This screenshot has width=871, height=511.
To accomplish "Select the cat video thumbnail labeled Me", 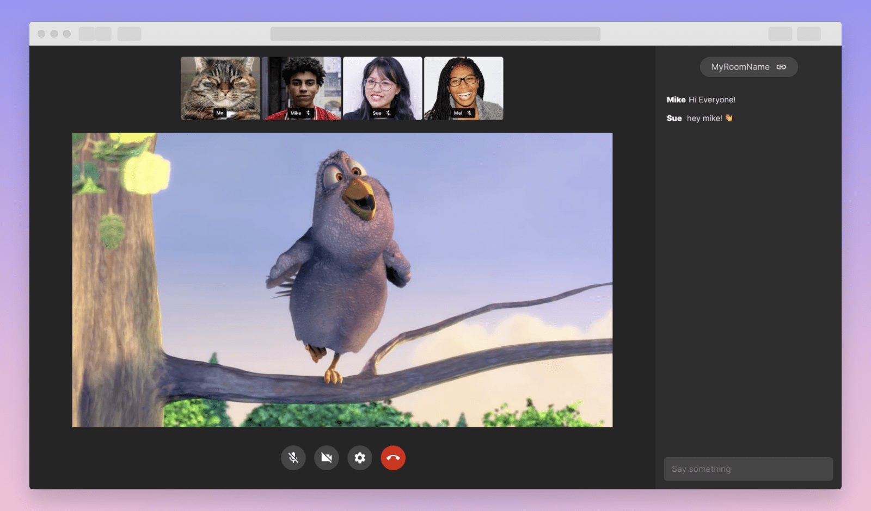I will point(220,88).
